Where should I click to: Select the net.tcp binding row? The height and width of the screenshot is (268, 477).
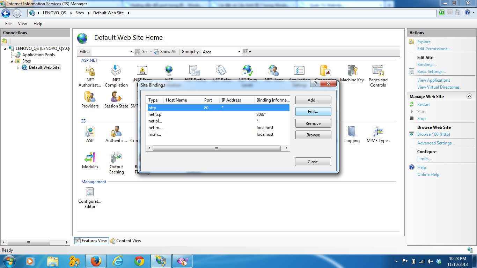(x=218, y=114)
